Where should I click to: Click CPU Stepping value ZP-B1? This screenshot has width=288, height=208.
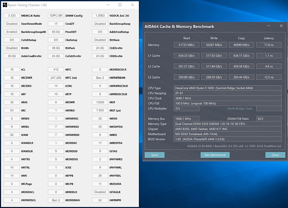pos(228,93)
